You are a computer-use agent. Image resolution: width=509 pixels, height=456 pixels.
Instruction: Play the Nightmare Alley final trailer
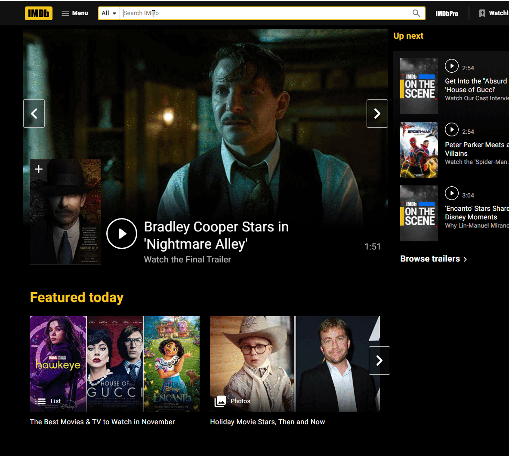tap(122, 234)
